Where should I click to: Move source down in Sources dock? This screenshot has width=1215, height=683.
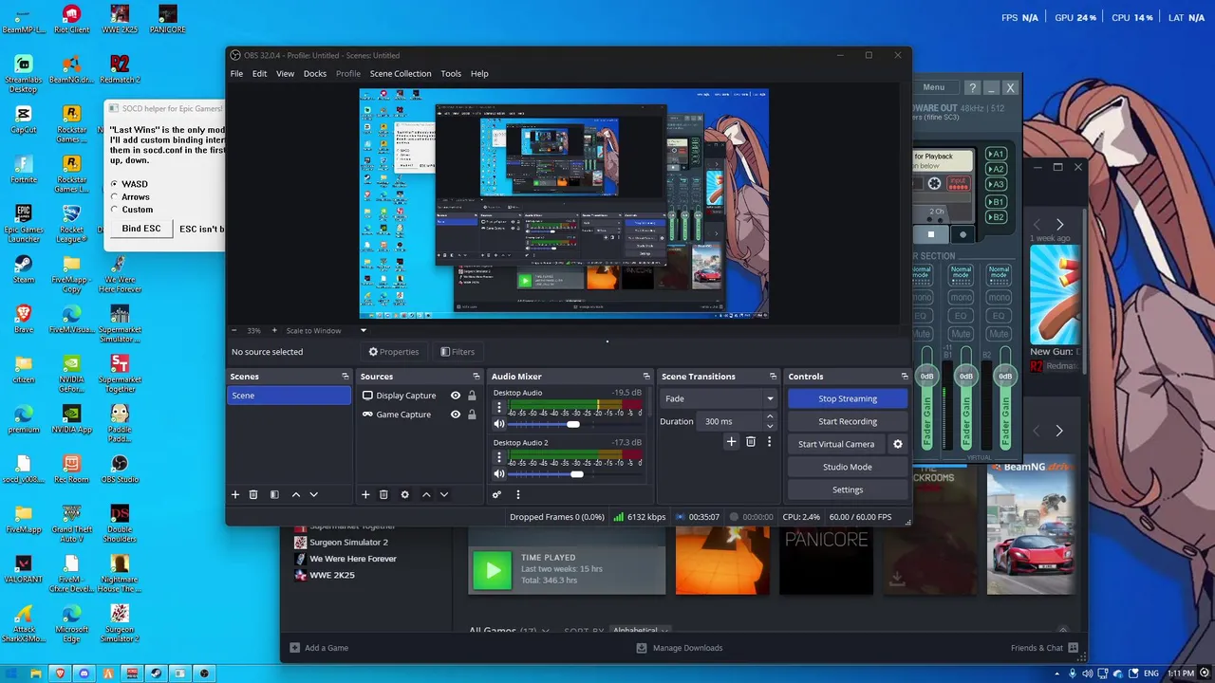coord(443,494)
